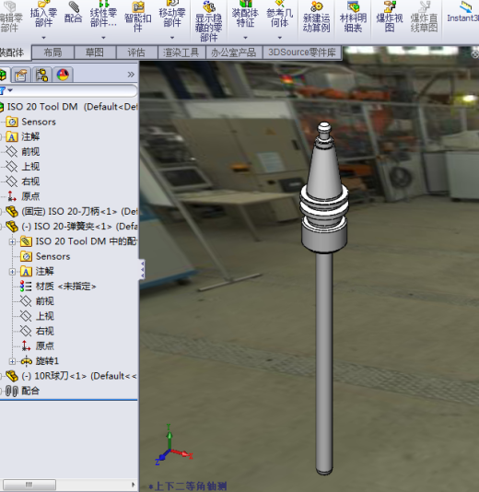Select the 配合 mates folder
This screenshot has height=492, width=479.
click(23, 391)
